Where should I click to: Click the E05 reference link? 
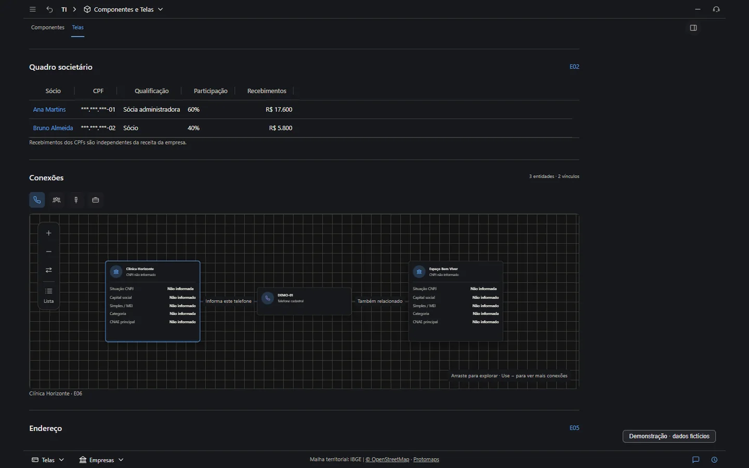(x=574, y=428)
